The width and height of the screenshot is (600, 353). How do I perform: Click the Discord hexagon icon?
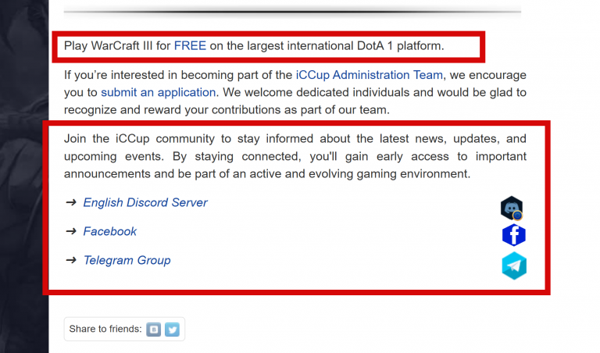tap(512, 208)
